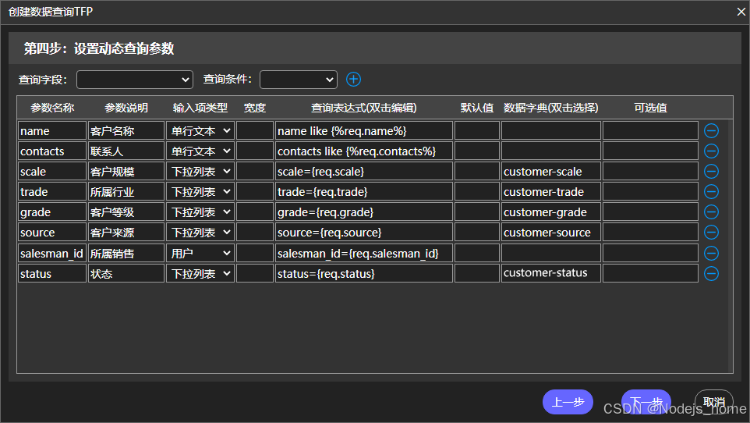The height and width of the screenshot is (423, 750).
Task: Select expression grade={req.grade}
Action: (364, 212)
